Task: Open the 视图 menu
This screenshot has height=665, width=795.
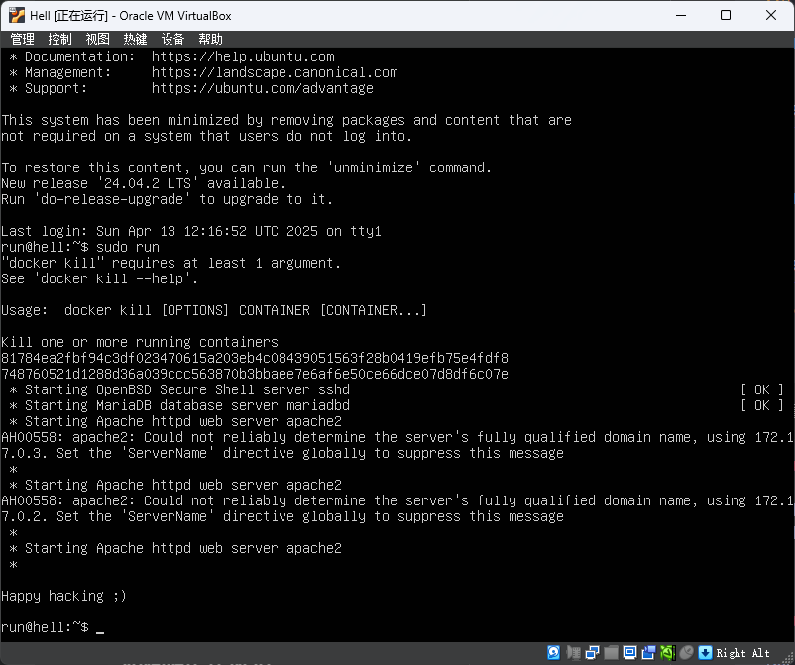Action: [x=97, y=39]
